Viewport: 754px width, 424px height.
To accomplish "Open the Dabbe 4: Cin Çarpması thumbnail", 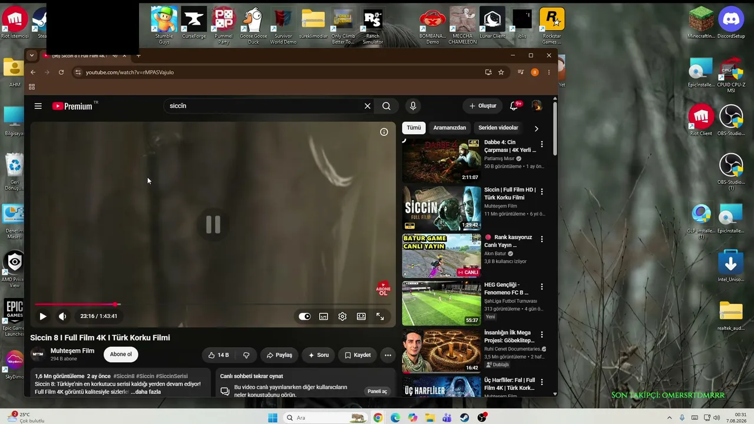I will pos(441,161).
